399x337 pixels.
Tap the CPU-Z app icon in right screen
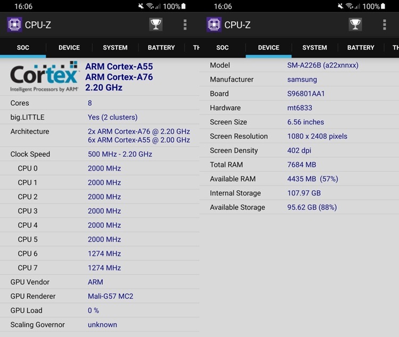point(214,24)
